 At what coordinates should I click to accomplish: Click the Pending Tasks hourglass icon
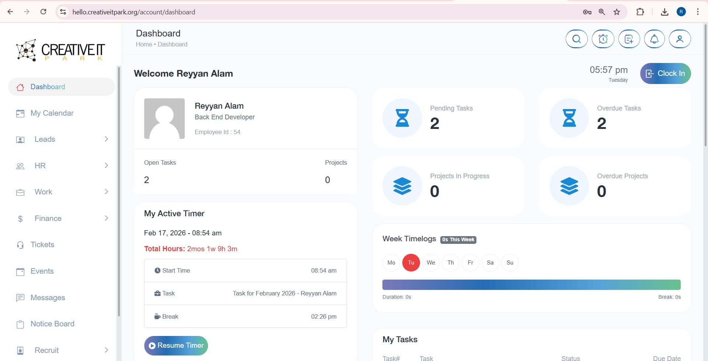coord(402,118)
